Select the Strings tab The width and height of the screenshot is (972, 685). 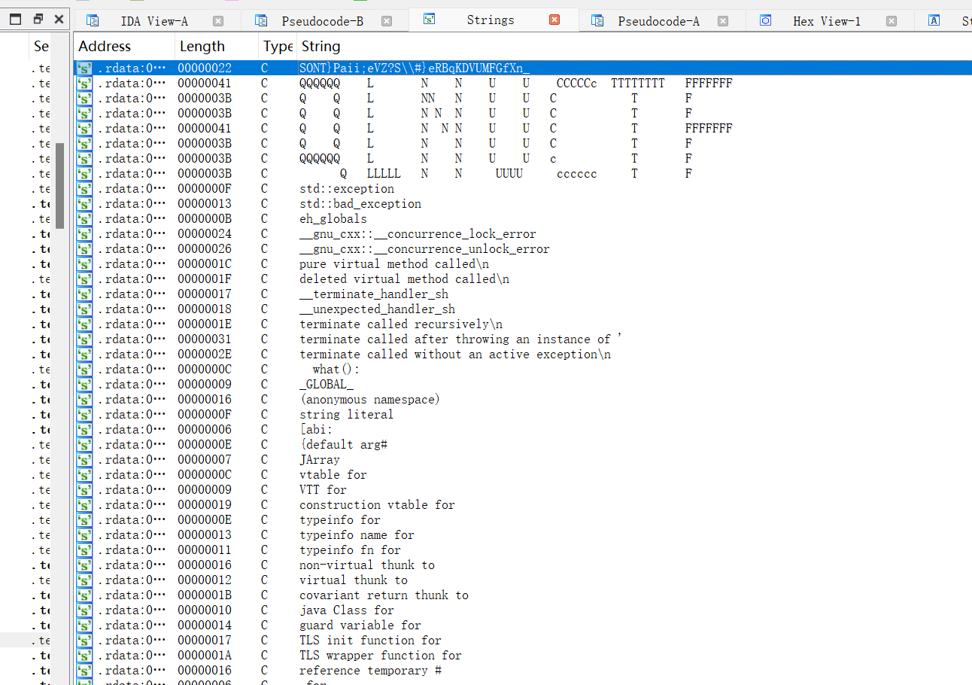[490, 20]
